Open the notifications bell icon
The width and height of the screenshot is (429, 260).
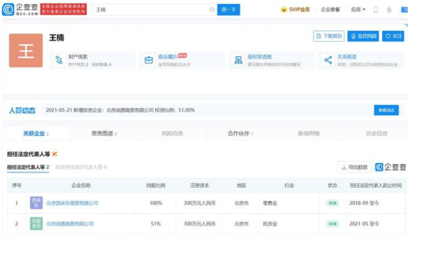(x=389, y=10)
